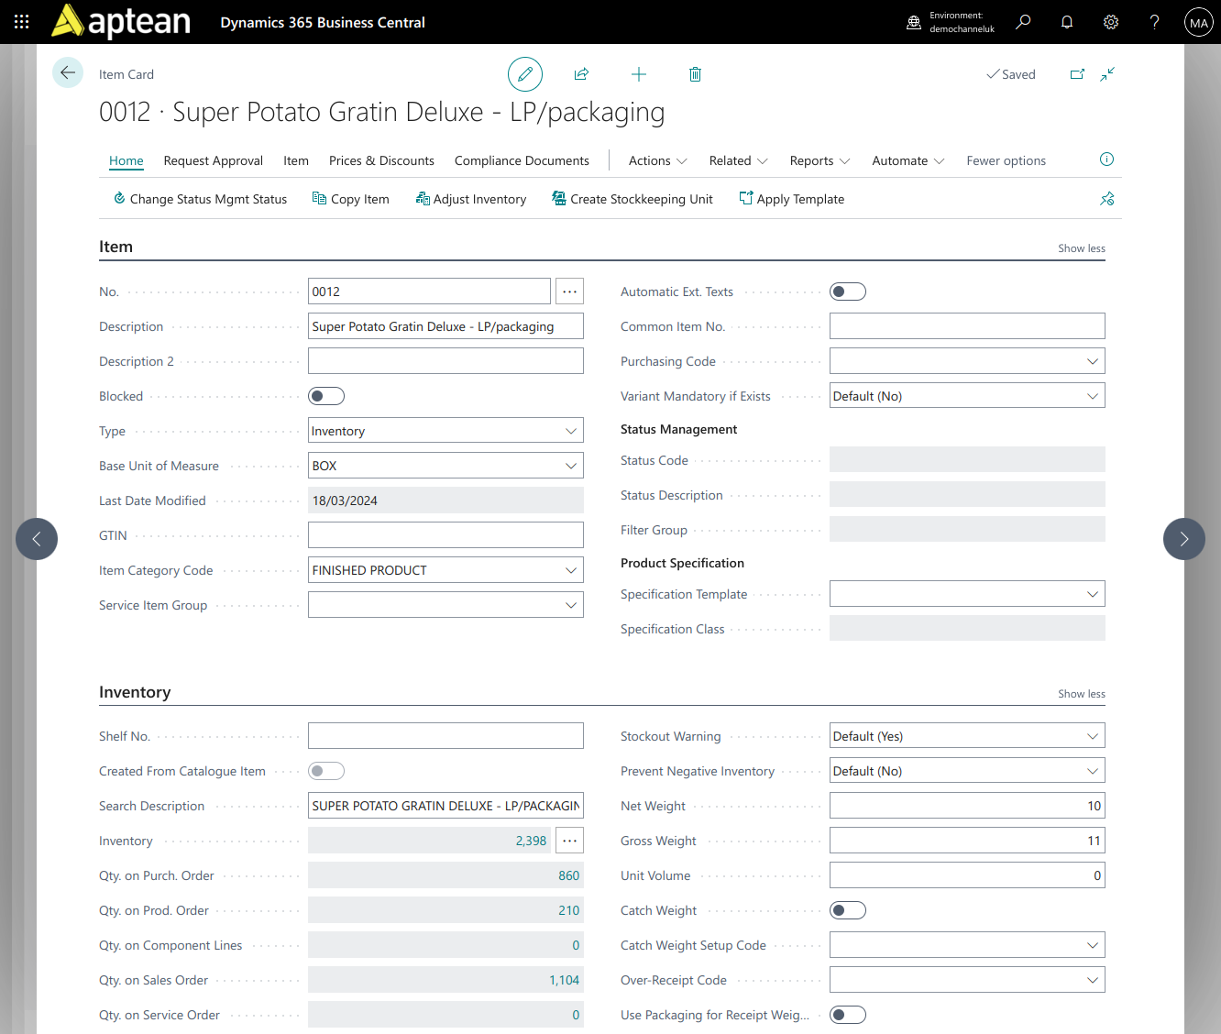Viewport: 1221px width, 1034px height.
Task: Open the app launcher waffle menu
Action: click(22, 22)
